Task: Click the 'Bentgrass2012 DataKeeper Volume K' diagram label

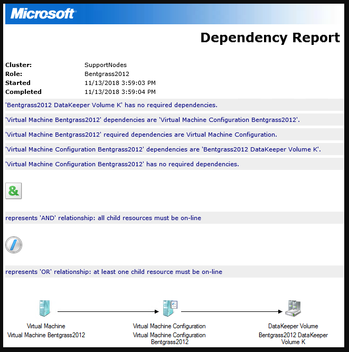Action: (x=294, y=338)
